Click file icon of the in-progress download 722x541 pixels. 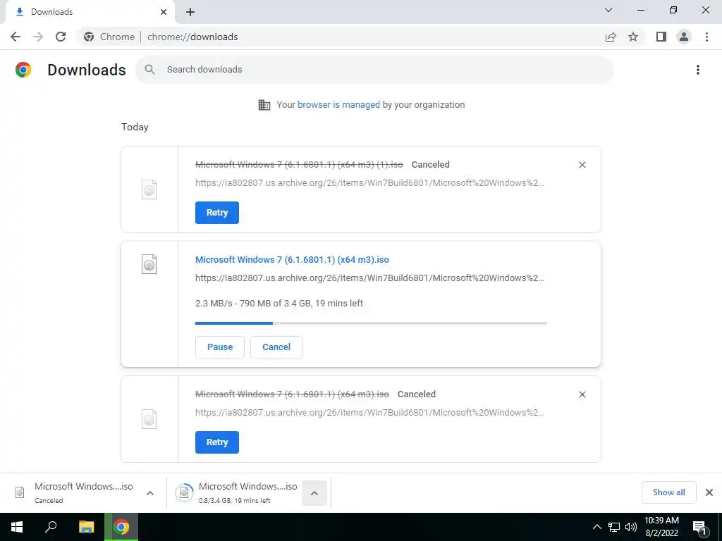point(149,264)
